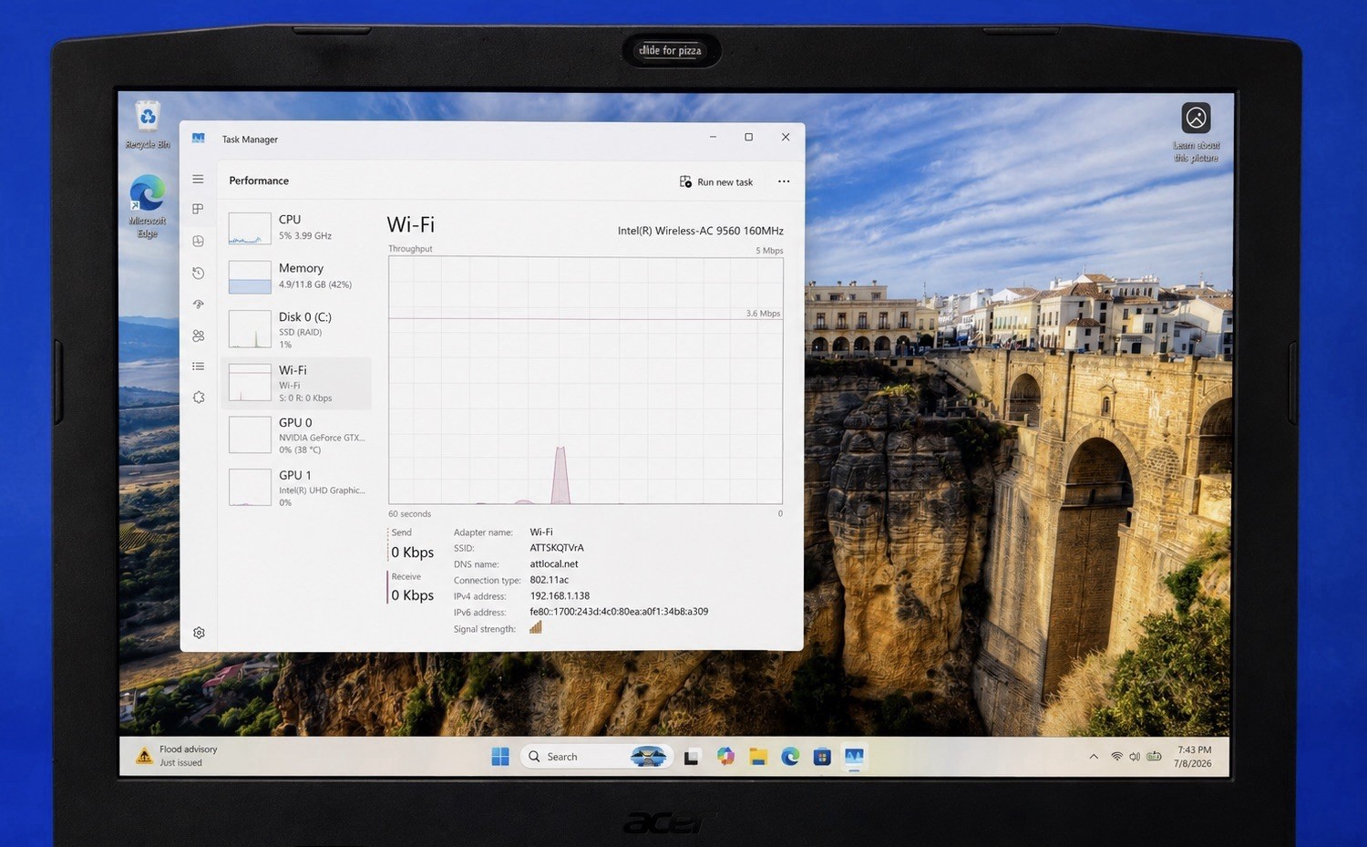Image resolution: width=1367 pixels, height=847 pixels.
Task: Open the Details page list icon
Action: [198, 367]
